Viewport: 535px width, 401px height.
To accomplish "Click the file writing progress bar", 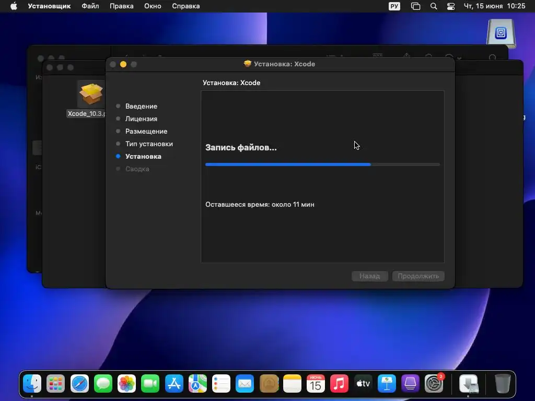I will click(x=322, y=164).
